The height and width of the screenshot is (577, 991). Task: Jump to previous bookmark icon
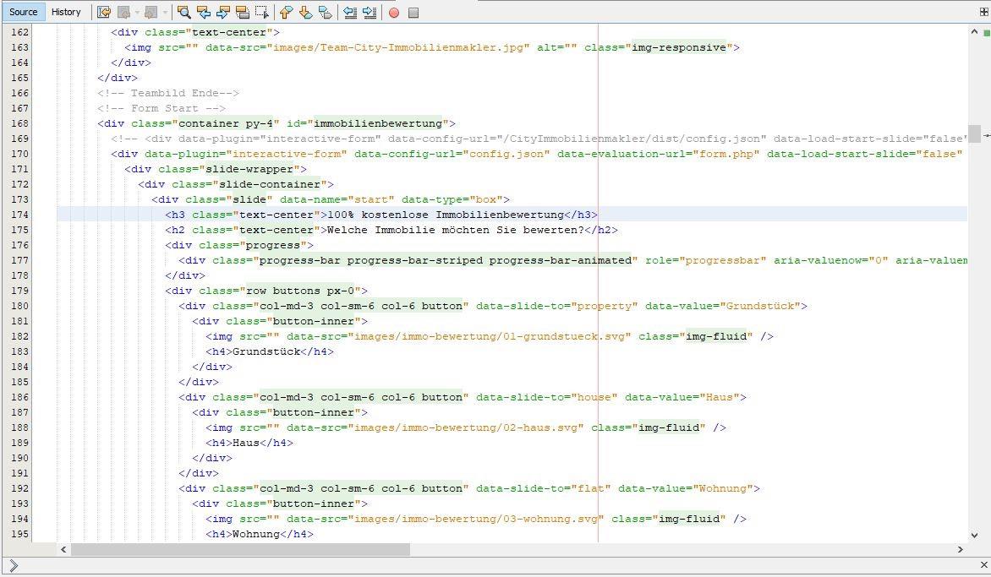coord(286,13)
